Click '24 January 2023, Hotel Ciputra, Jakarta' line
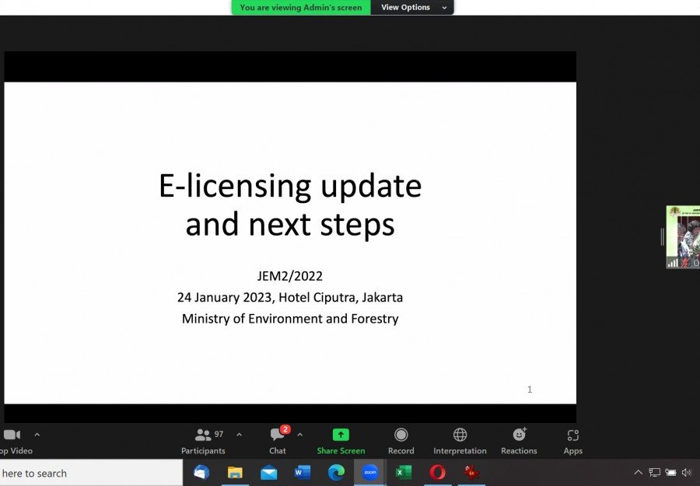 tap(290, 297)
